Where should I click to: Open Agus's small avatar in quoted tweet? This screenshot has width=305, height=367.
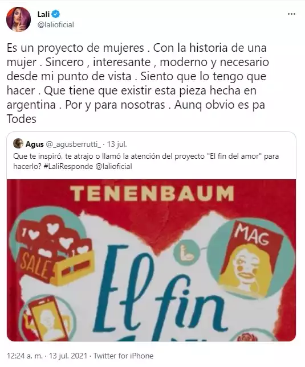click(x=18, y=143)
